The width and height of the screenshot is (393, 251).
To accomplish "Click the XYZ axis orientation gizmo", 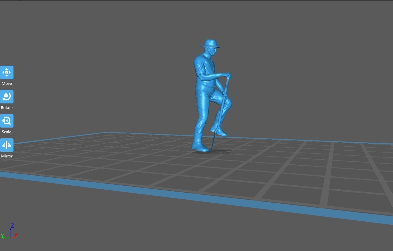I will tap(9, 231).
